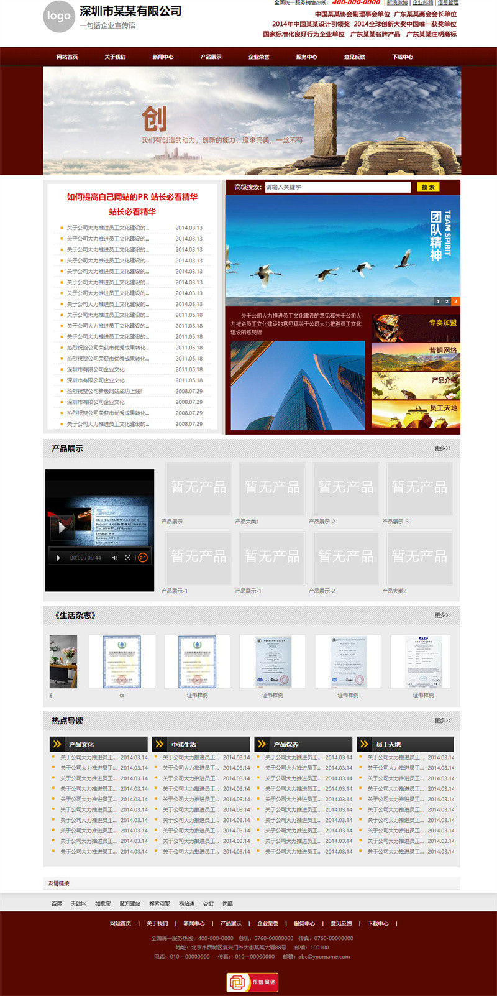
Task: Click 更多 in the 产品展示 section
Action: pos(443,448)
